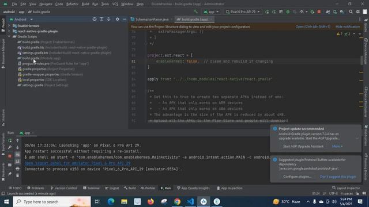Open the app run configuration dropdown
Screen dimensions: 369x207
211,11
